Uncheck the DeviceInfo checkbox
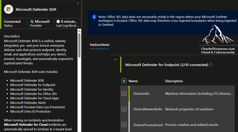Viewport: 238px width, 132px height. point(124,93)
